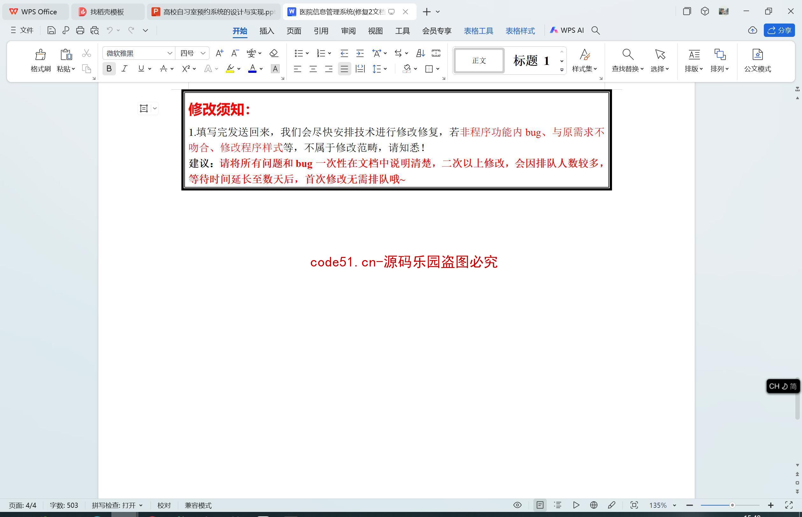Switch to the 插入 ribbon tab
The height and width of the screenshot is (517, 802).
(266, 31)
